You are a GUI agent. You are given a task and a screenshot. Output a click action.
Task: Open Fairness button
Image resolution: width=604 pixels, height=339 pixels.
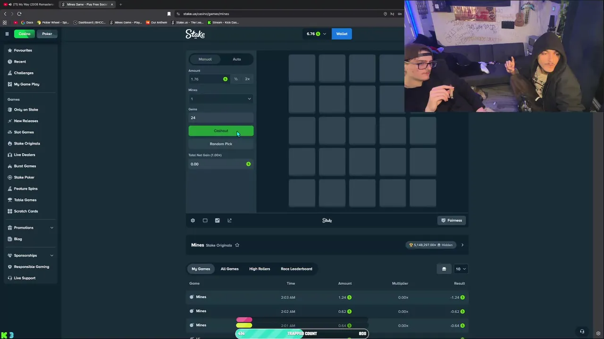click(x=452, y=220)
